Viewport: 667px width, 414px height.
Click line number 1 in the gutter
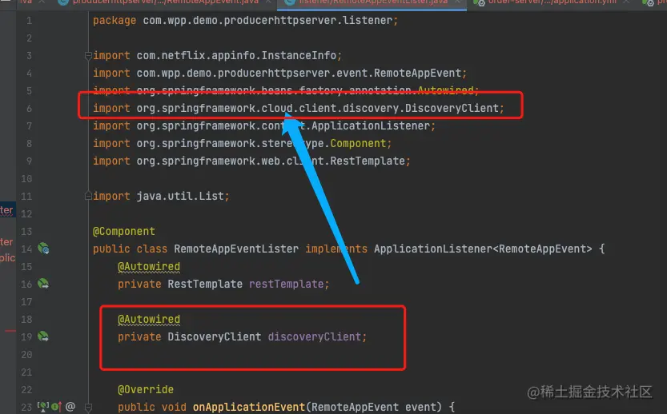point(29,21)
